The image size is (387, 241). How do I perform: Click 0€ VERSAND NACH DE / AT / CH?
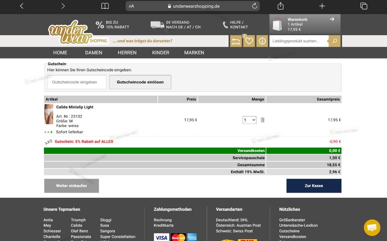pos(183,25)
